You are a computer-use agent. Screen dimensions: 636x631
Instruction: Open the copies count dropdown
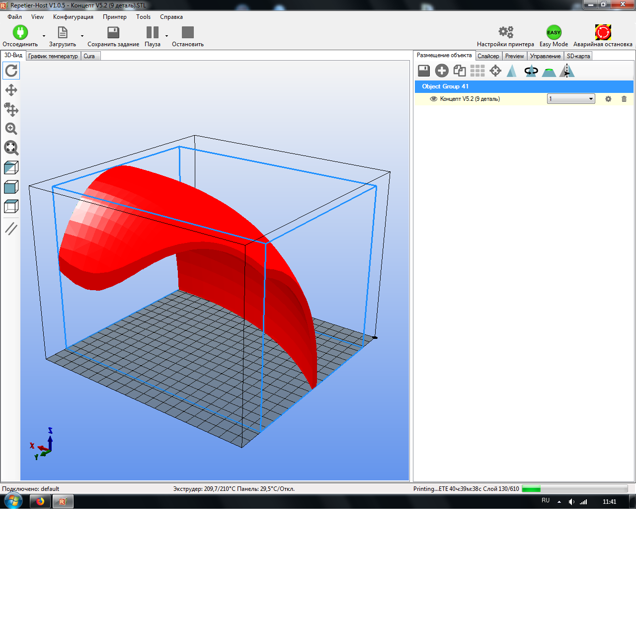(x=590, y=98)
